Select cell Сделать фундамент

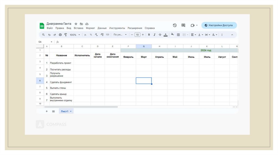coord(61,81)
